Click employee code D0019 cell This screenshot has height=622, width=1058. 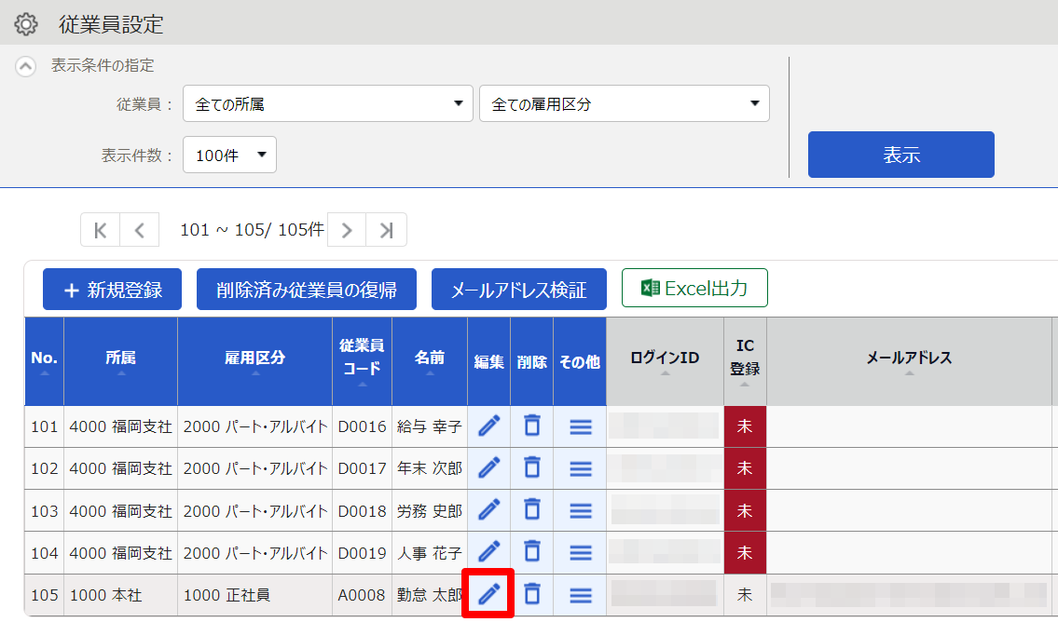click(x=363, y=552)
